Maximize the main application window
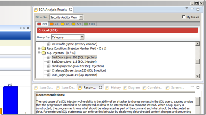This screenshot has height=115, width=206. coord(197,3)
